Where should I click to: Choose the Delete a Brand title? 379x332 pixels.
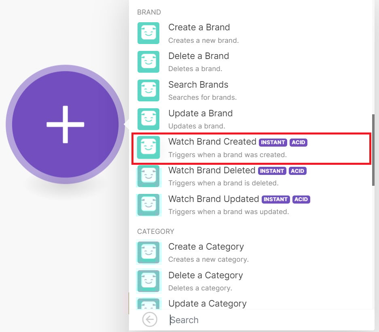(x=199, y=56)
